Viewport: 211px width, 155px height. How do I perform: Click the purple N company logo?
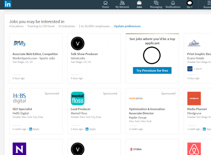pyautogui.click(x=19, y=149)
